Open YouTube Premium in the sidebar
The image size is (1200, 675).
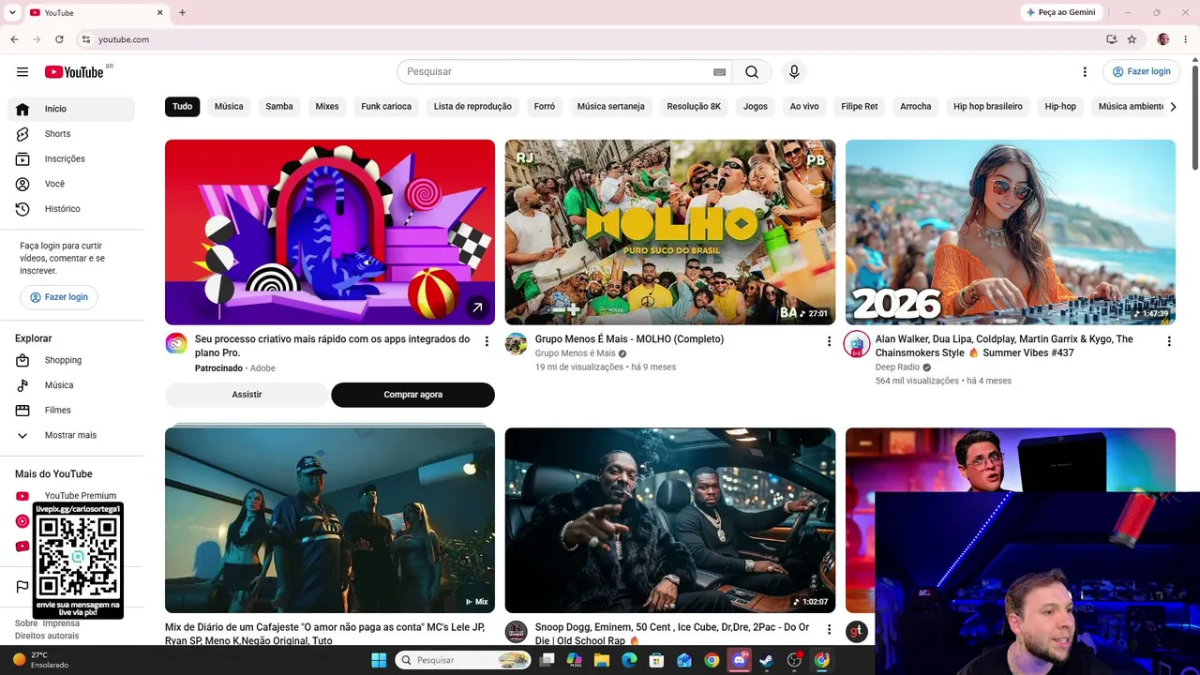pos(71,496)
